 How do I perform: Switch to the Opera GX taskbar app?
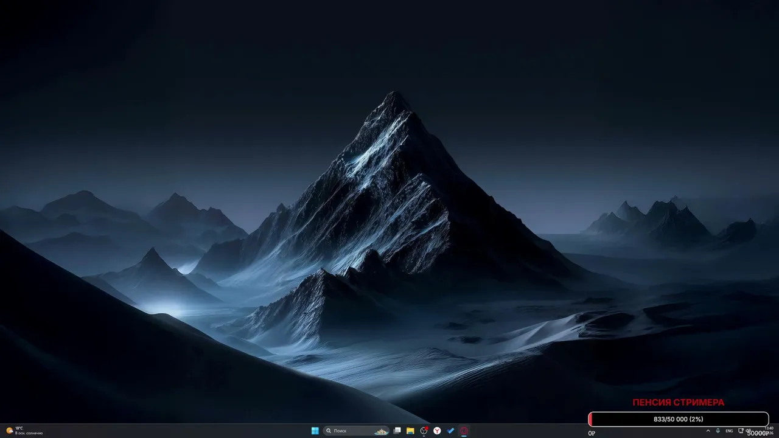464,431
